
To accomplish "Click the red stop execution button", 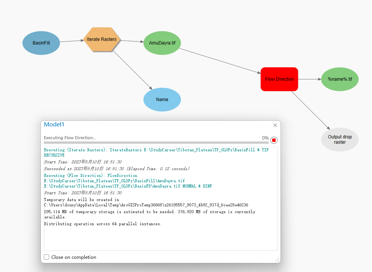I will point(273,140).
